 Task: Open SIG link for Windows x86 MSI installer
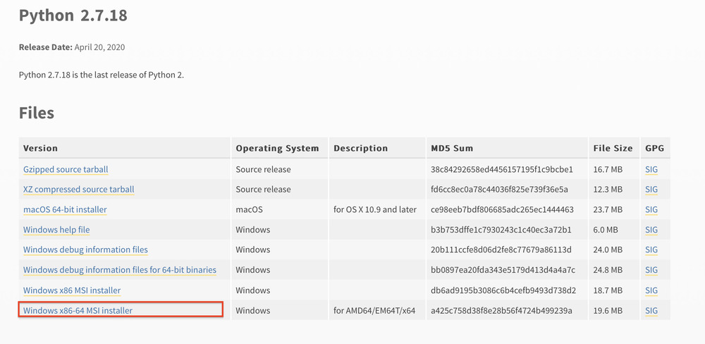[651, 290]
